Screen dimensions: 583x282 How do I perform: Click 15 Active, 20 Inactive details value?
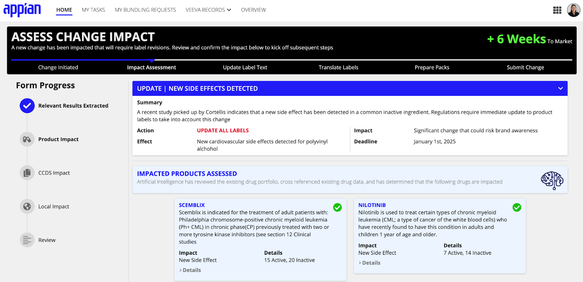290,260
